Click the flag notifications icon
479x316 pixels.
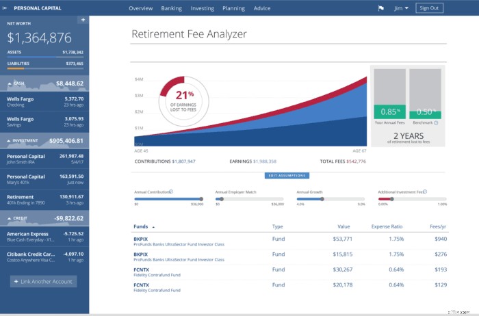[380, 8]
